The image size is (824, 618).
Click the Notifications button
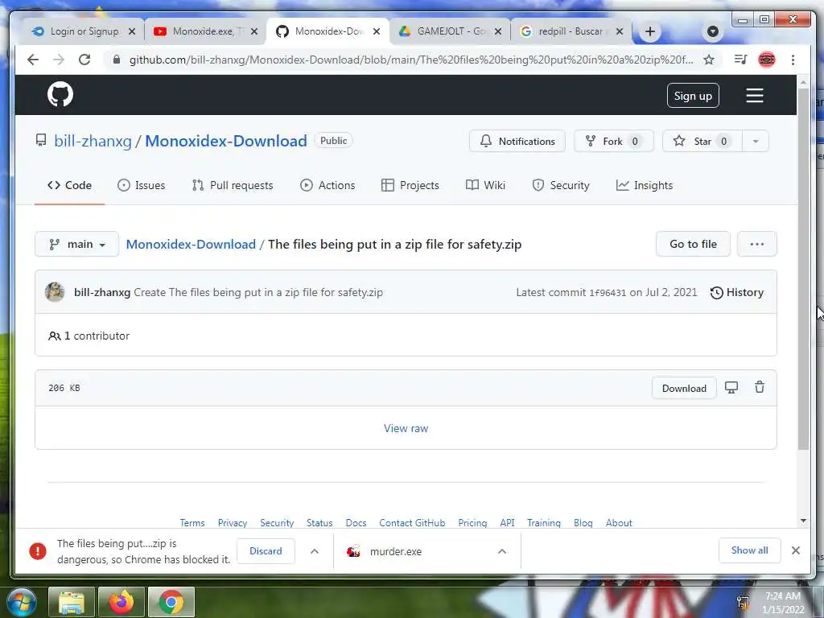(x=517, y=142)
